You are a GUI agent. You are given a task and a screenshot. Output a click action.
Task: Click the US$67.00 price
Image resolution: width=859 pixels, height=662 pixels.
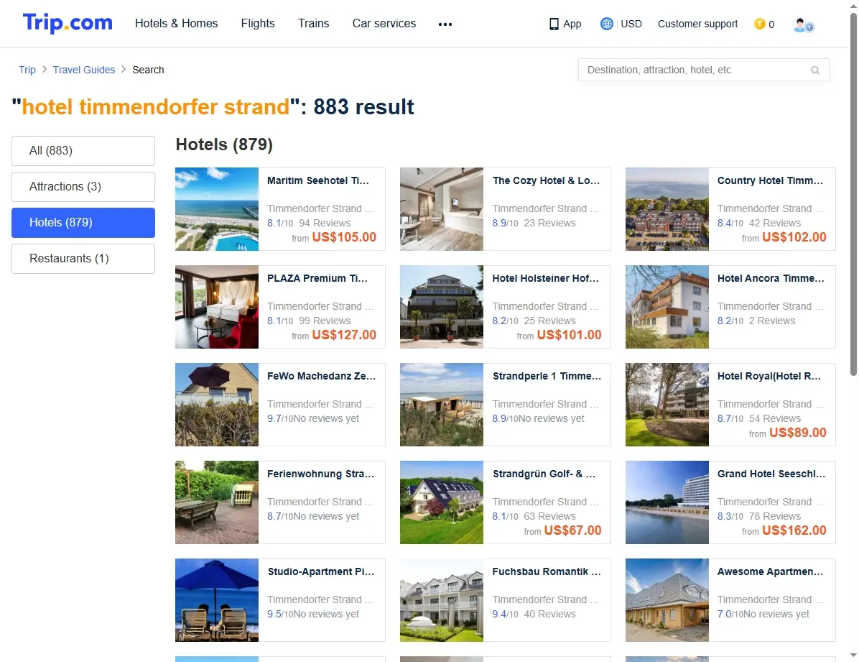[572, 530]
